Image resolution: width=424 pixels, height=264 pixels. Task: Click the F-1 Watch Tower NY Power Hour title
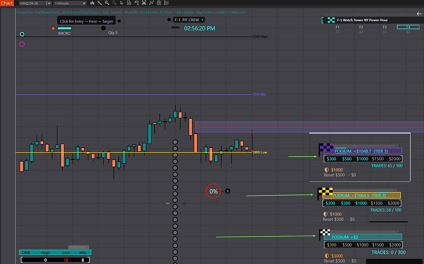coord(363,20)
